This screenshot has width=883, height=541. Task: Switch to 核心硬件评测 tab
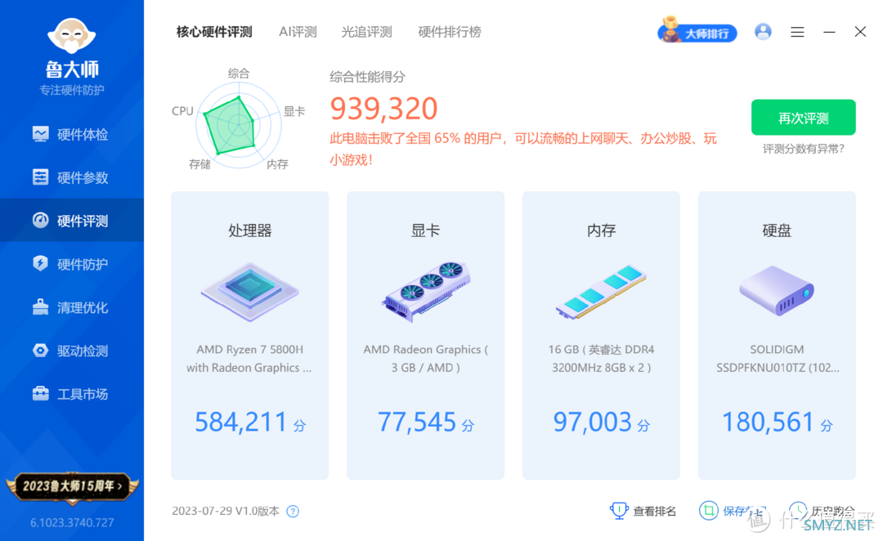tap(214, 32)
